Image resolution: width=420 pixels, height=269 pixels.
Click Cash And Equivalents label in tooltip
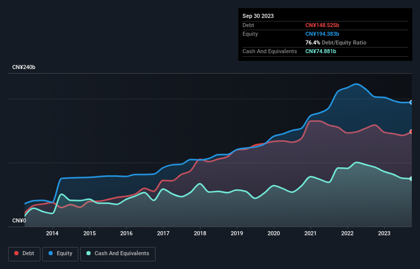pyautogui.click(x=270, y=51)
